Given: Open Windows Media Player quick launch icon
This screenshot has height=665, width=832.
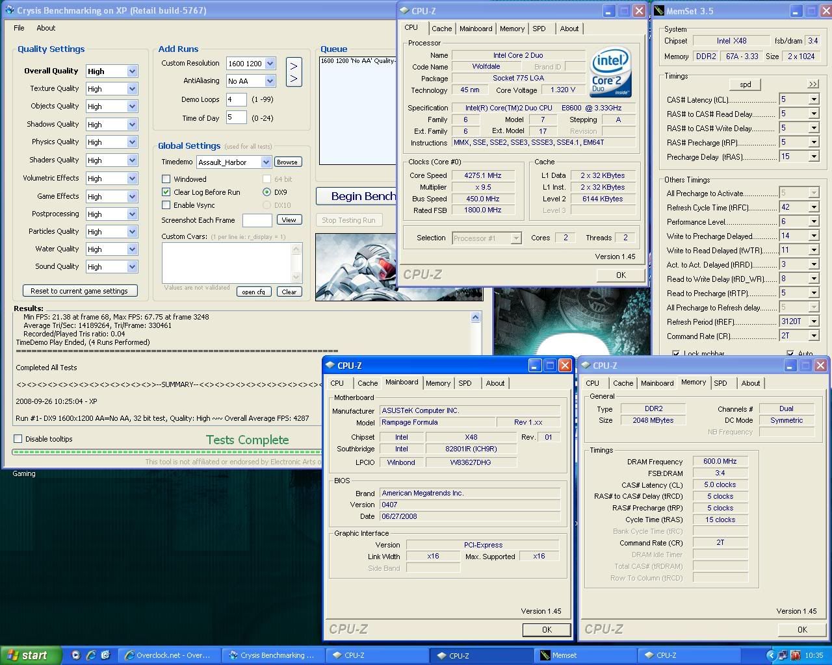Looking at the screenshot, I should [x=76, y=655].
